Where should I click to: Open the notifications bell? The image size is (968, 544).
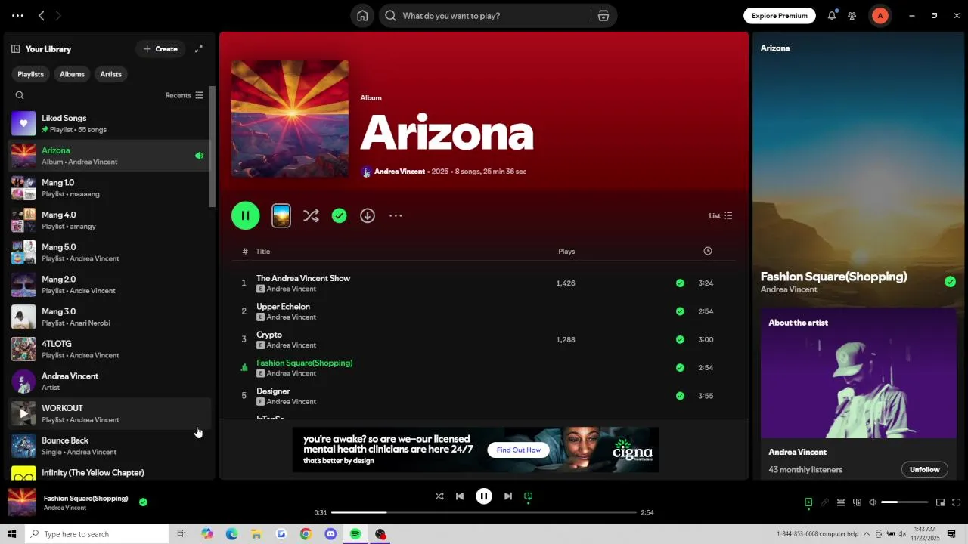pos(832,16)
